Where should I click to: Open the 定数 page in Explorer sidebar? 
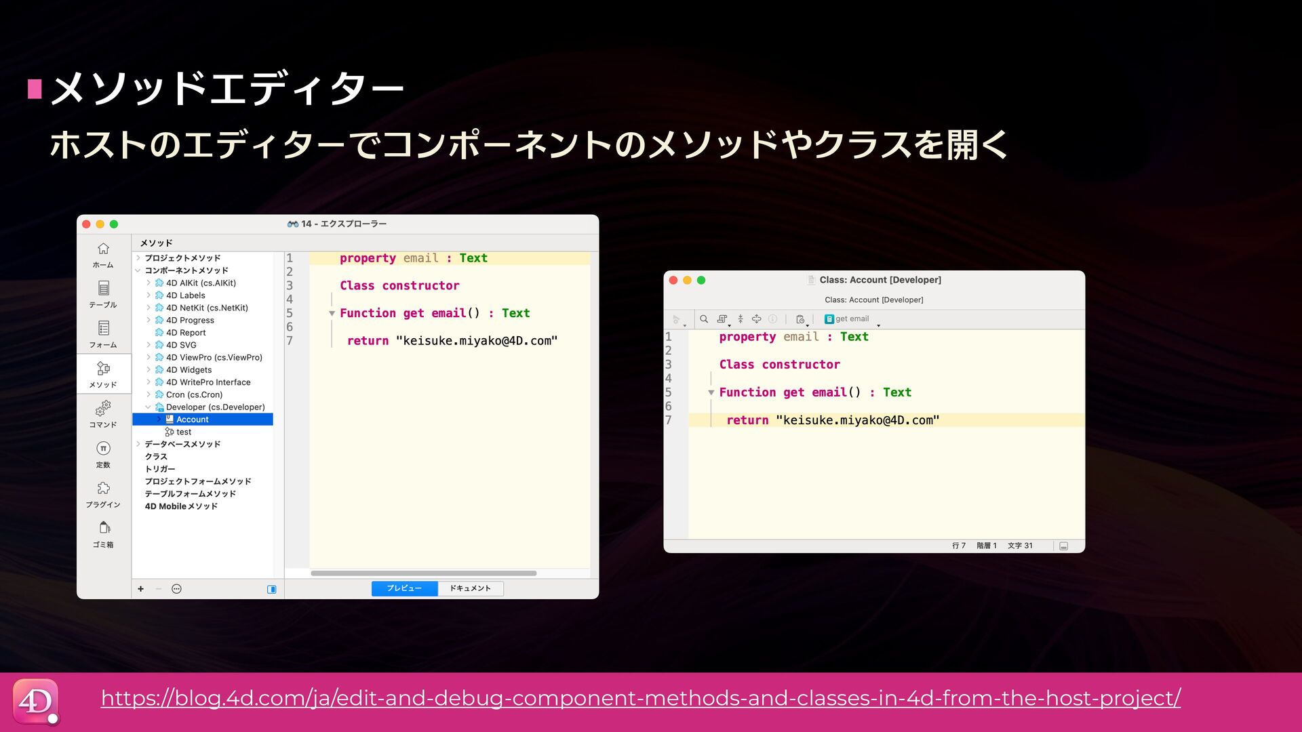pyautogui.click(x=103, y=455)
